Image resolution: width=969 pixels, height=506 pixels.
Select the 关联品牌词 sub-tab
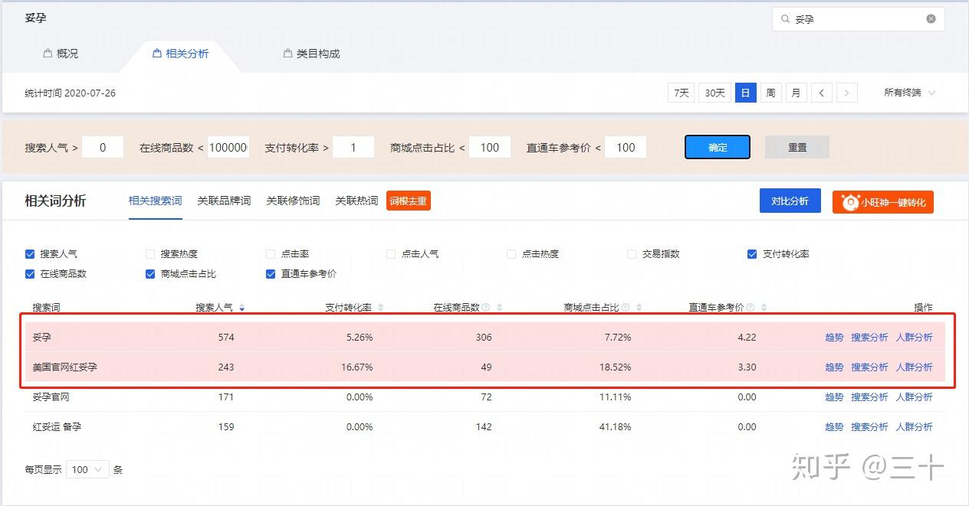pyautogui.click(x=223, y=201)
